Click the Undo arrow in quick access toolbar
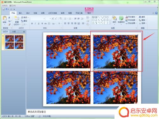 pos(7,9)
